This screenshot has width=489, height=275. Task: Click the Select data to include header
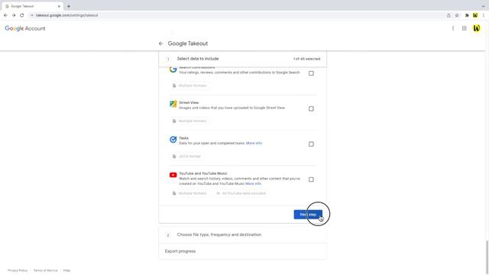click(x=243, y=59)
